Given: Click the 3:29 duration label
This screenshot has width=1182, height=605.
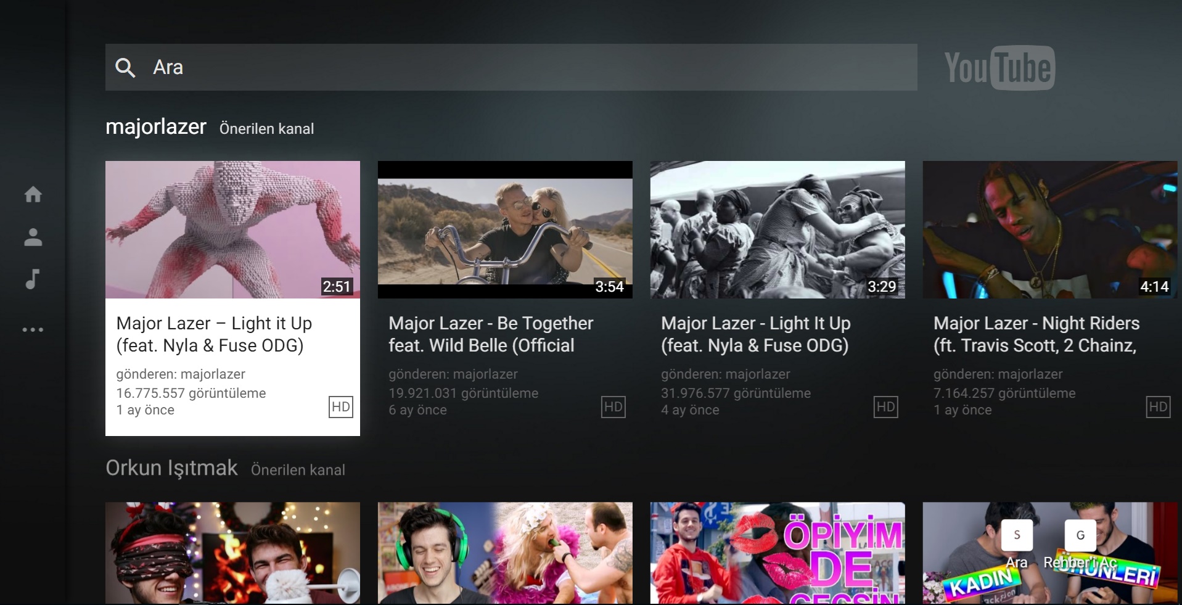Looking at the screenshot, I should [882, 287].
